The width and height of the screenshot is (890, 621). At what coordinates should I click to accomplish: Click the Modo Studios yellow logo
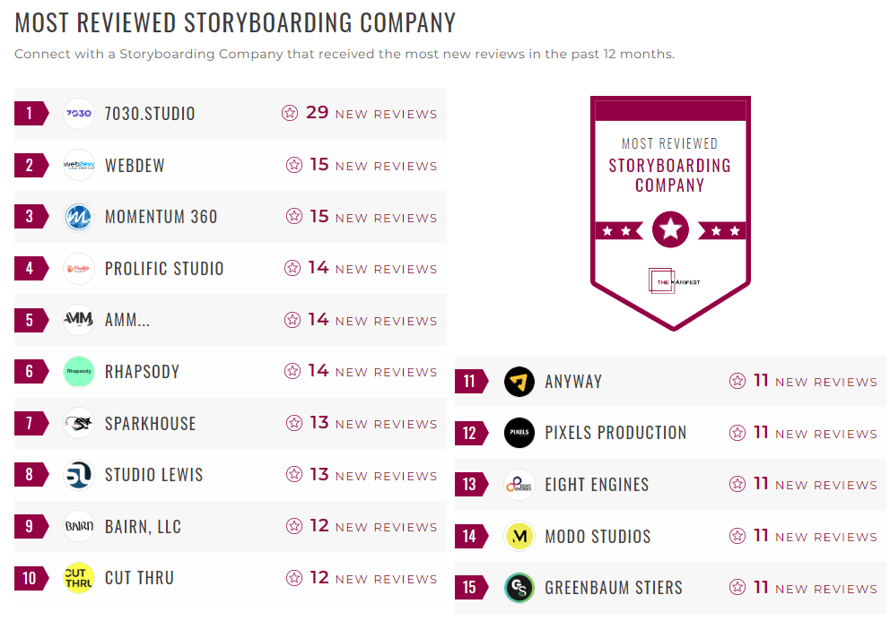[519, 537]
